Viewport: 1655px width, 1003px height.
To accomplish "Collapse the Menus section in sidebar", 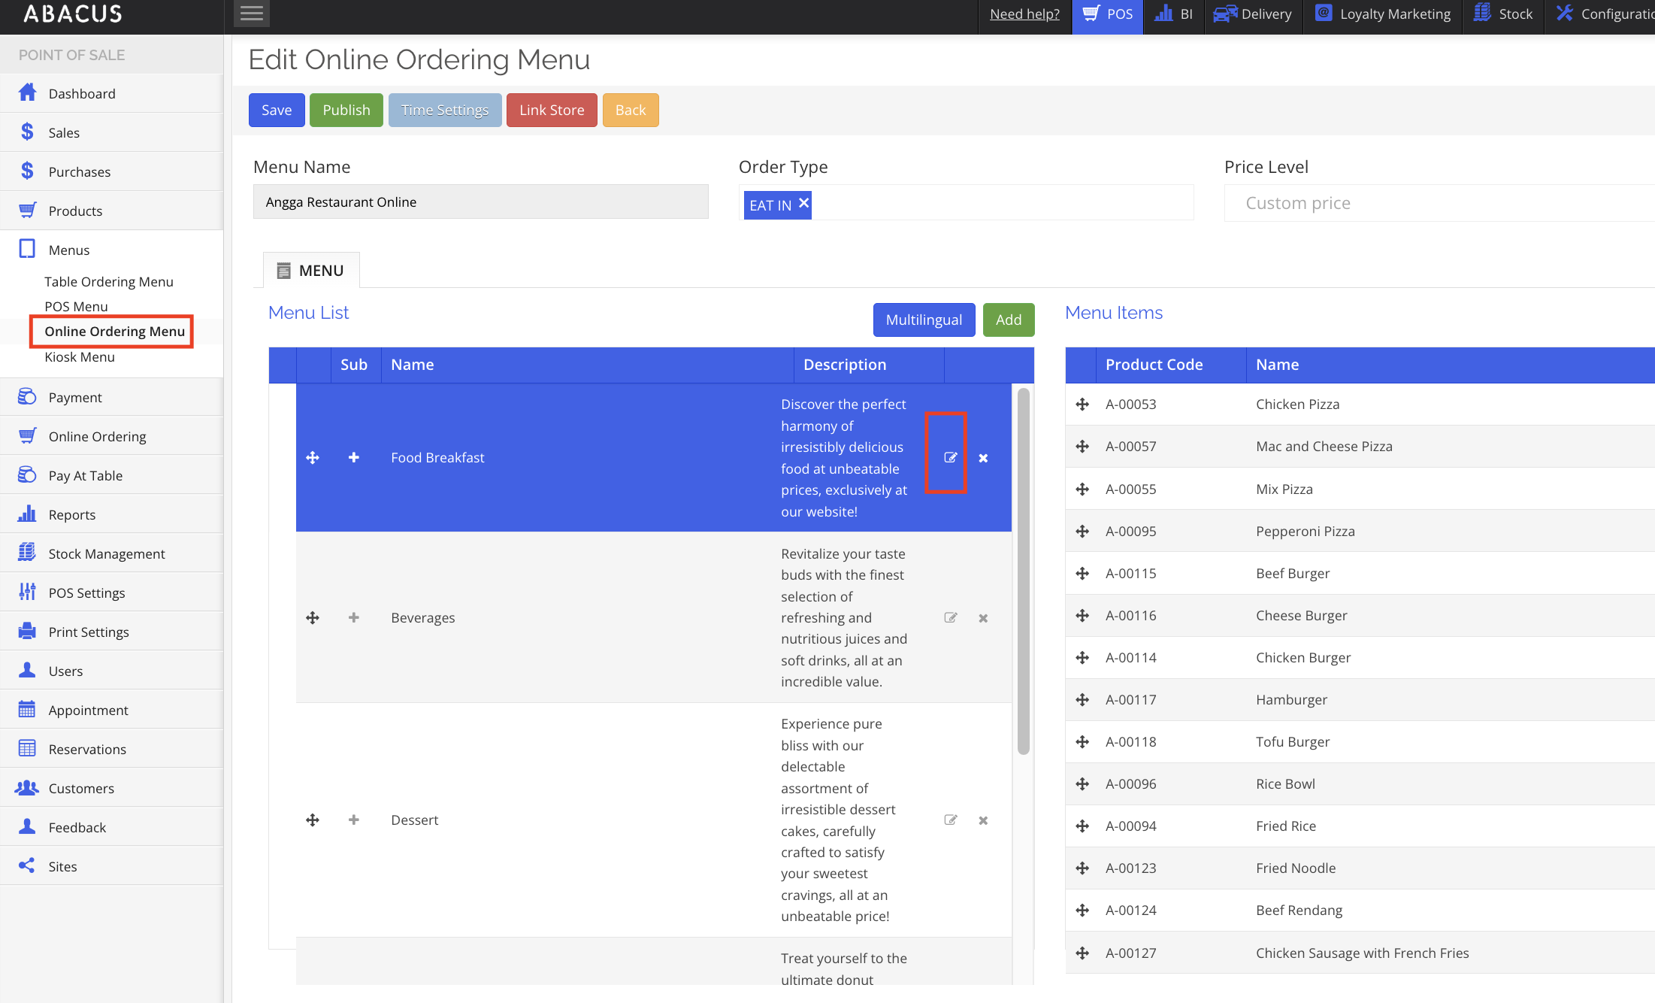I will point(68,250).
